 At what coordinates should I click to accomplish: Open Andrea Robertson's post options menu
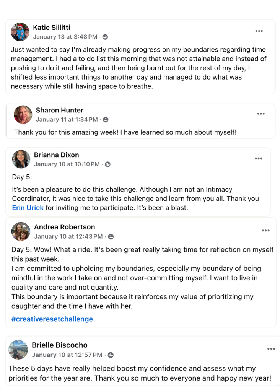(x=265, y=231)
